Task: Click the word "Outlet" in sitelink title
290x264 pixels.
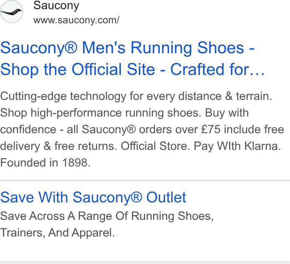Action: click(166, 197)
